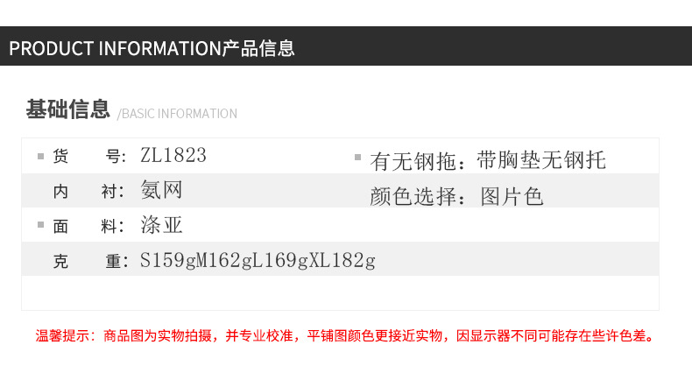Click the empty bottom row of the table
This screenshot has height=373, width=692.
click(x=340, y=292)
